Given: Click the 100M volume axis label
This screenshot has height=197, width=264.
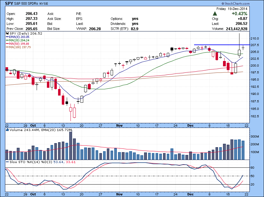Looking at the screenshot, I should pyautogui.click(x=255, y=152).
